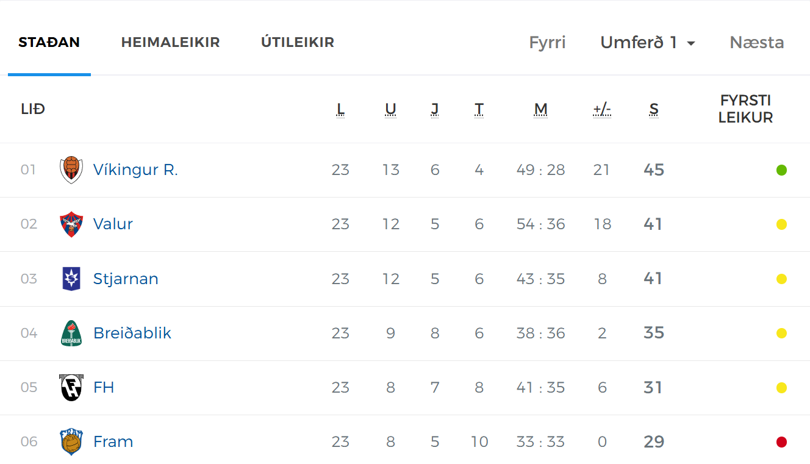Open the Breiðablik team link
Image resolution: width=810 pixels, height=464 pixels.
coord(132,333)
